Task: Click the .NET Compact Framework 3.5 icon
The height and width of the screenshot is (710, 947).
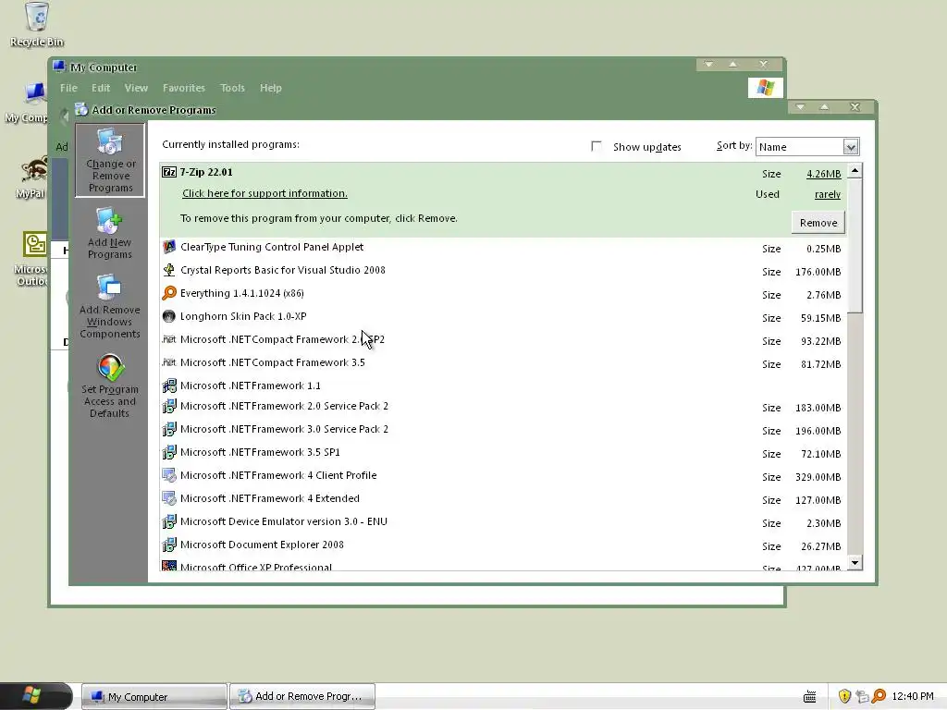Action: 169,362
